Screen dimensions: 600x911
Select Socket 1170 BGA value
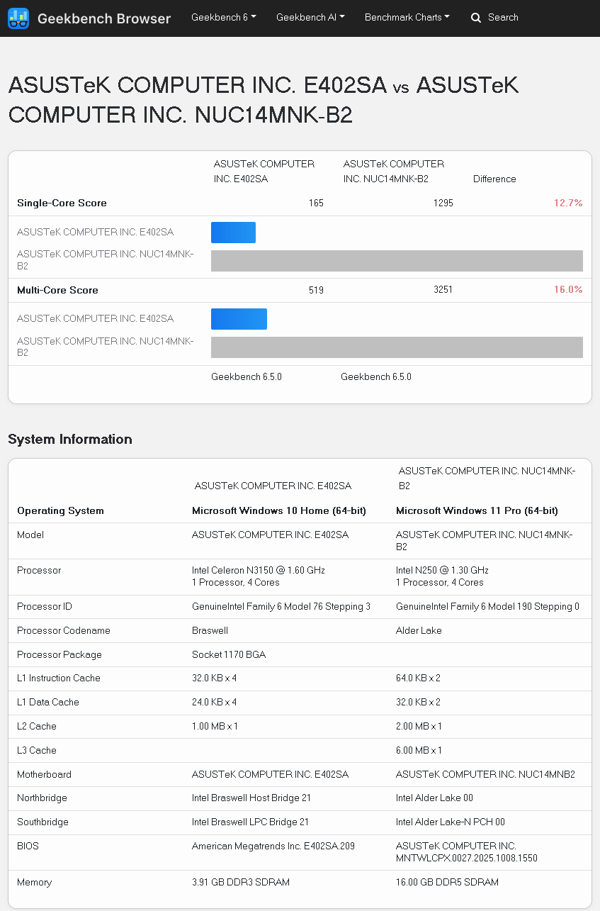229,654
